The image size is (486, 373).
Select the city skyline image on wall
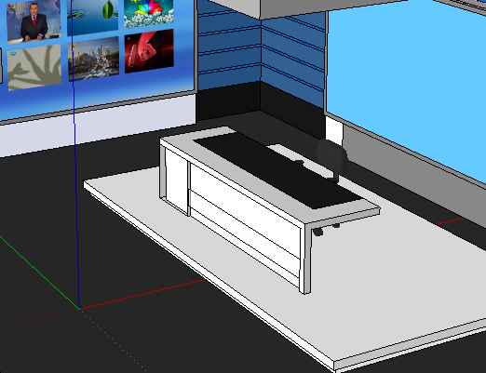[93, 59]
